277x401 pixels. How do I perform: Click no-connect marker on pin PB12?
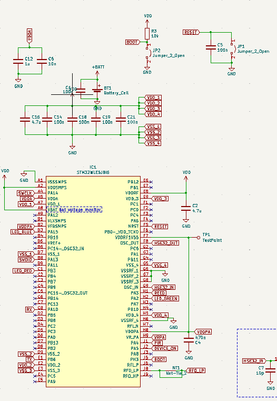click(151, 182)
